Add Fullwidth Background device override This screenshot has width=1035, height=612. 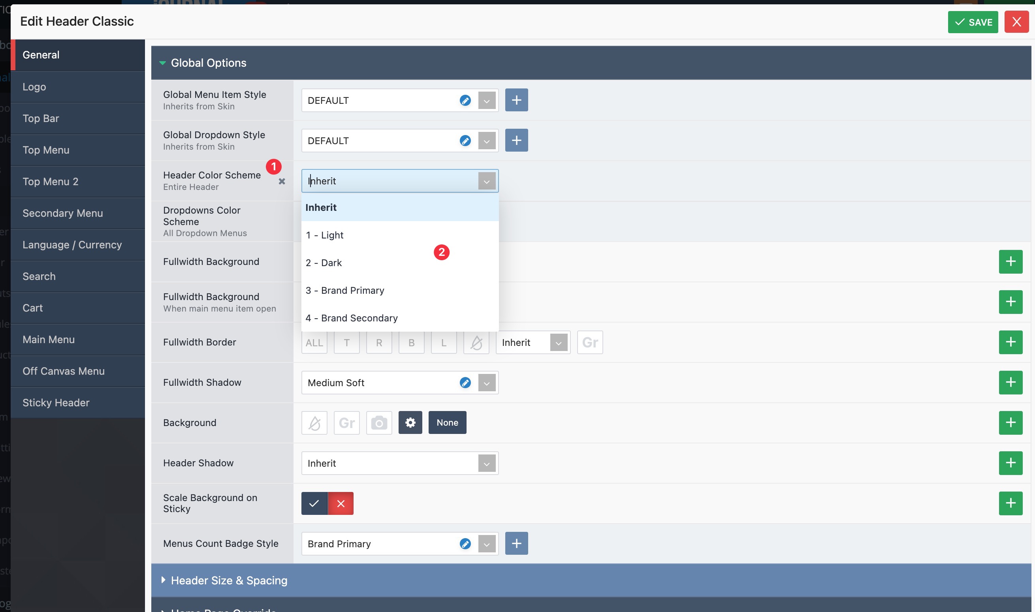[1010, 261]
